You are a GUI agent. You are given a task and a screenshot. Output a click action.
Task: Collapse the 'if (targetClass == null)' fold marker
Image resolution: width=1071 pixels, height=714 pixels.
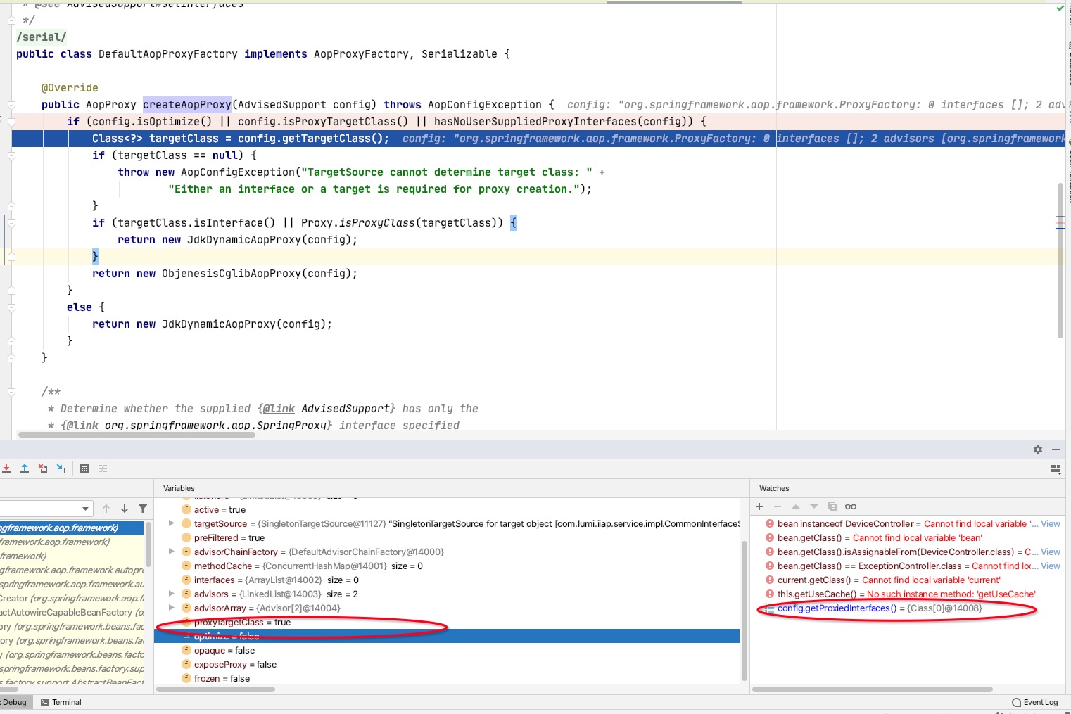(11, 155)
